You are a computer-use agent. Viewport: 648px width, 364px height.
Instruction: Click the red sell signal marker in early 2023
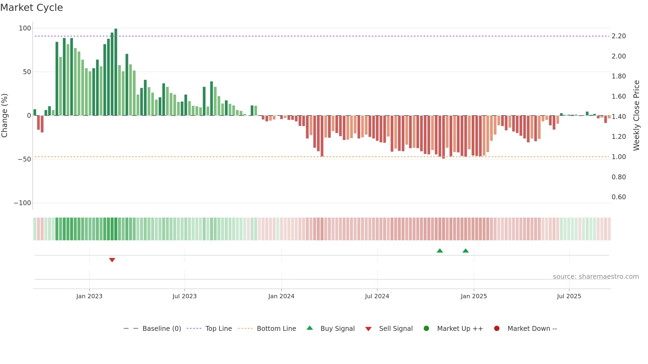point(112,260)
